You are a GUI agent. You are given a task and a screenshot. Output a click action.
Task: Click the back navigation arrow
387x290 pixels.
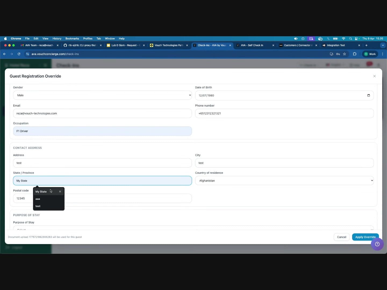[4, 54]
